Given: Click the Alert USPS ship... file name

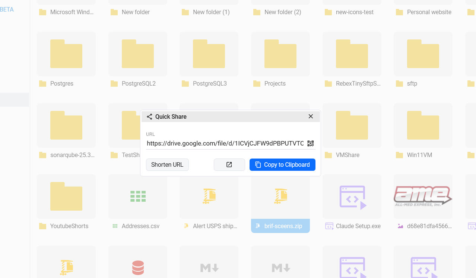Looking at the screenshot, I should coord(215,226).
